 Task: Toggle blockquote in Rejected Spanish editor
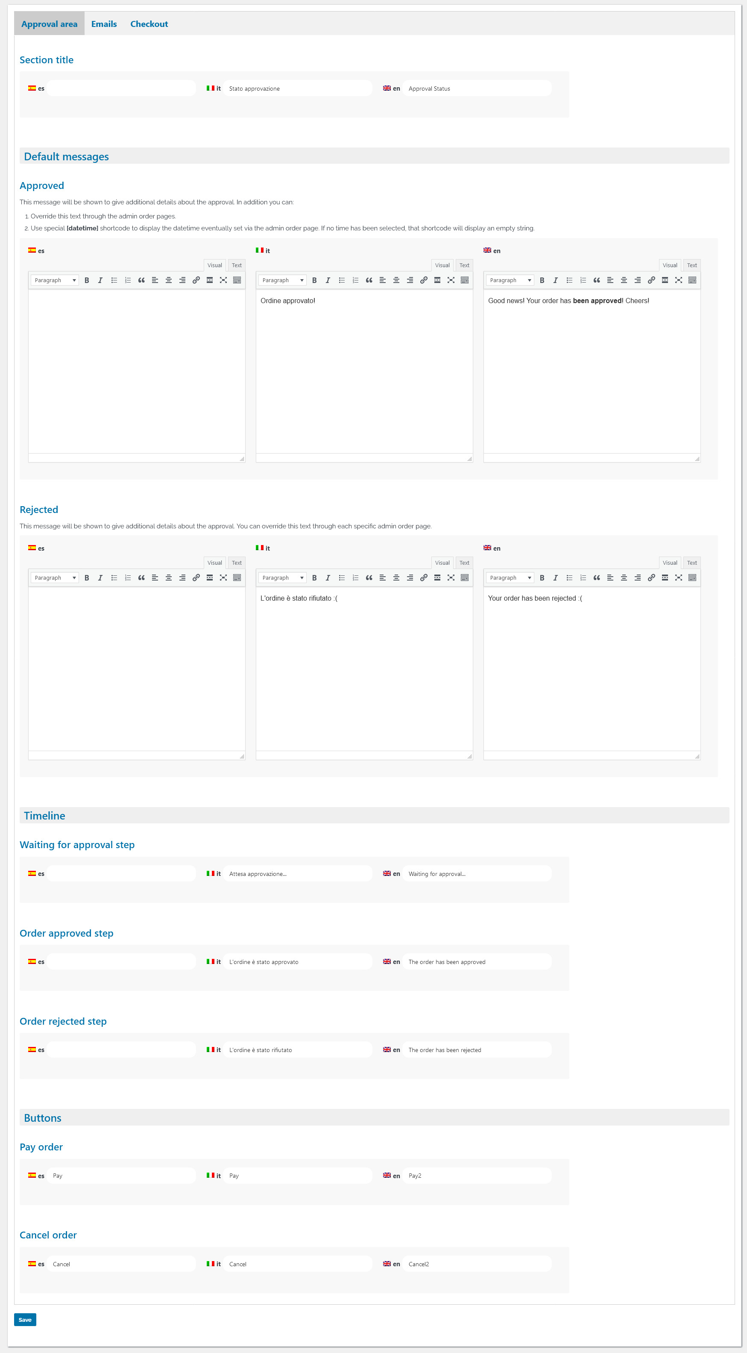(x=141, y=578)
